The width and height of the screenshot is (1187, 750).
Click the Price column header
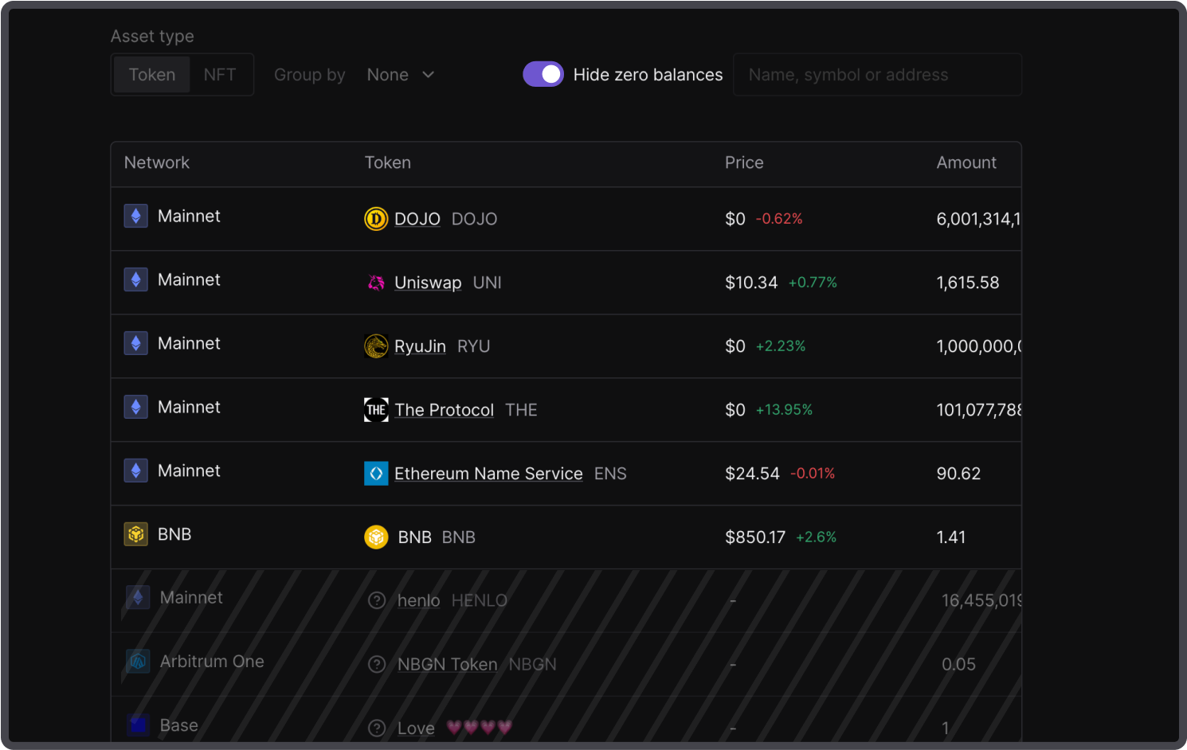[744, 162]
